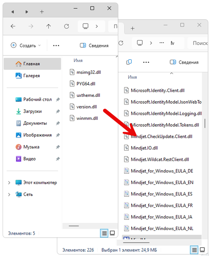
Task: Select Mindjet.Wildcat.RestClient.dll
Action: 156,159
